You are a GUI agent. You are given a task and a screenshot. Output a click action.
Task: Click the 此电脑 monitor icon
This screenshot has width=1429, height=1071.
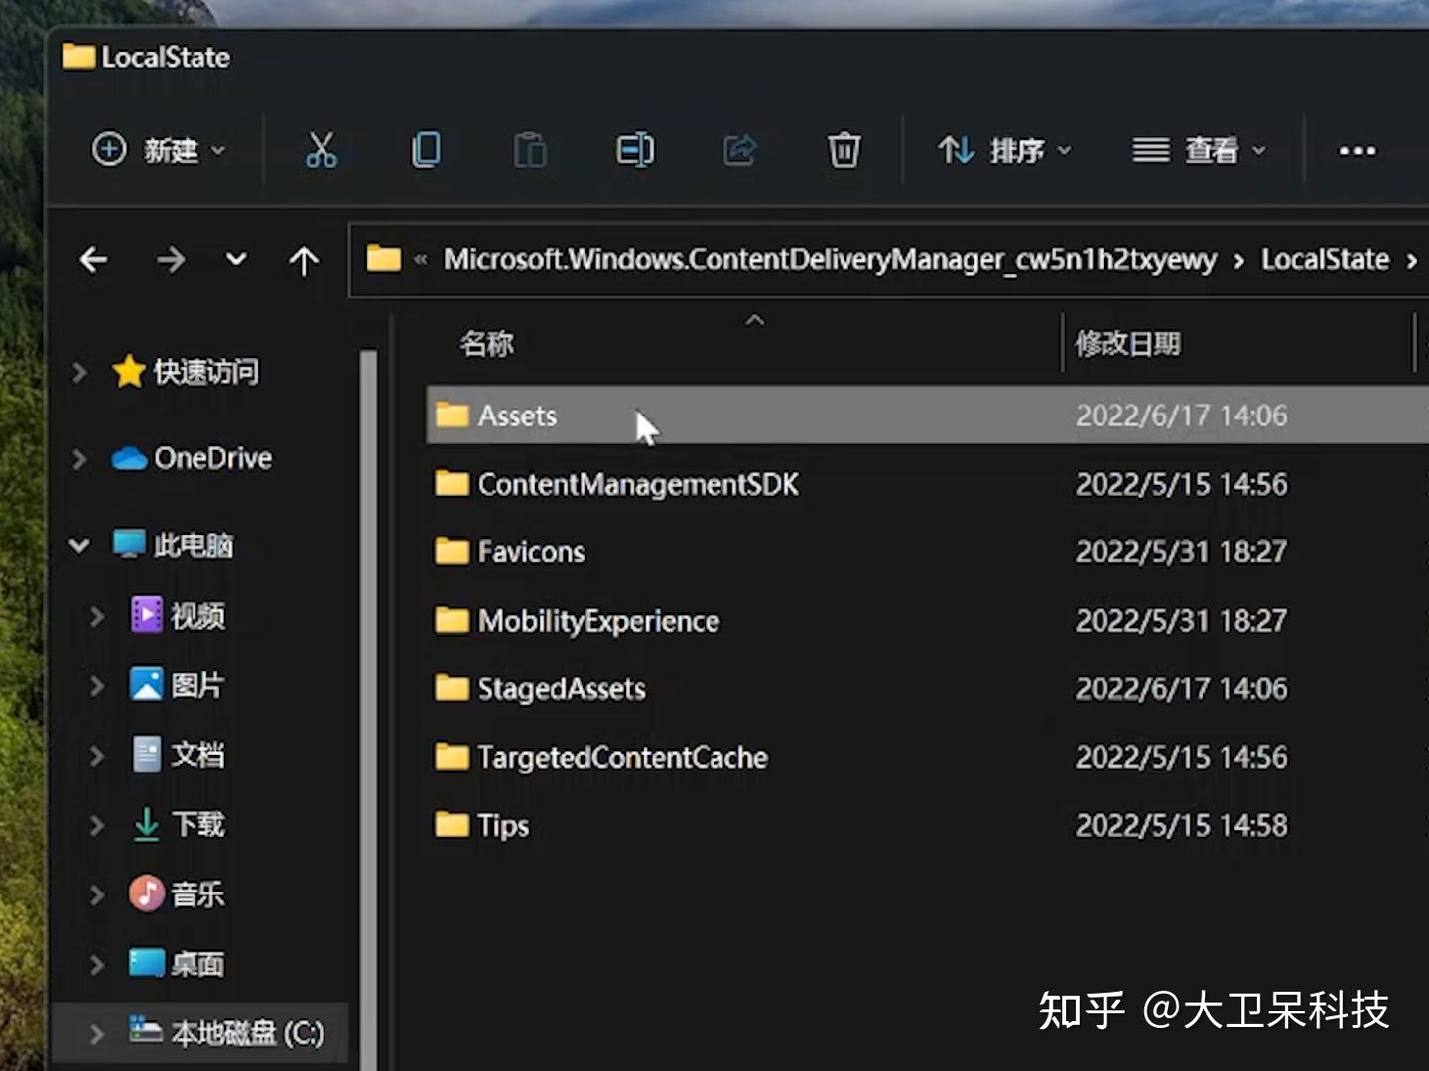129,543
